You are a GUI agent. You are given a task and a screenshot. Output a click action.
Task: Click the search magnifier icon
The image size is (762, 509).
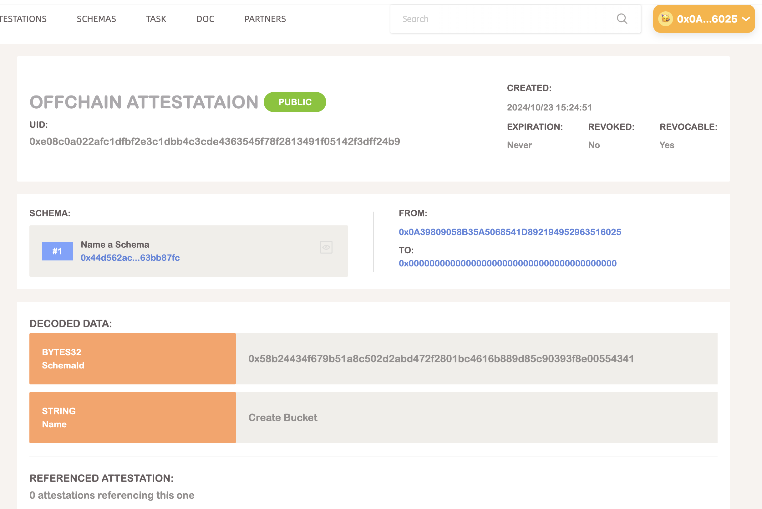pyautogui.click(x=622, y=19)
